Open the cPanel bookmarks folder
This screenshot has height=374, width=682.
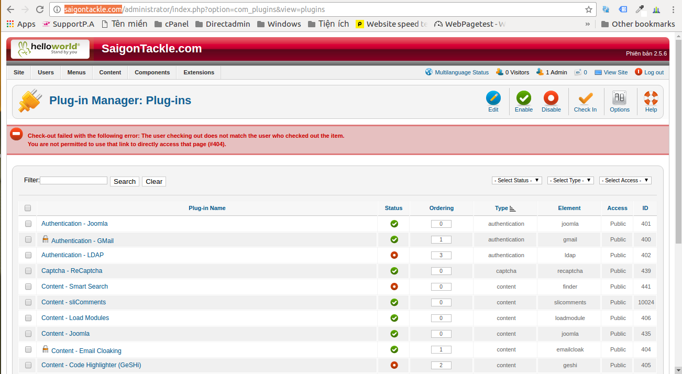[171, 24]
